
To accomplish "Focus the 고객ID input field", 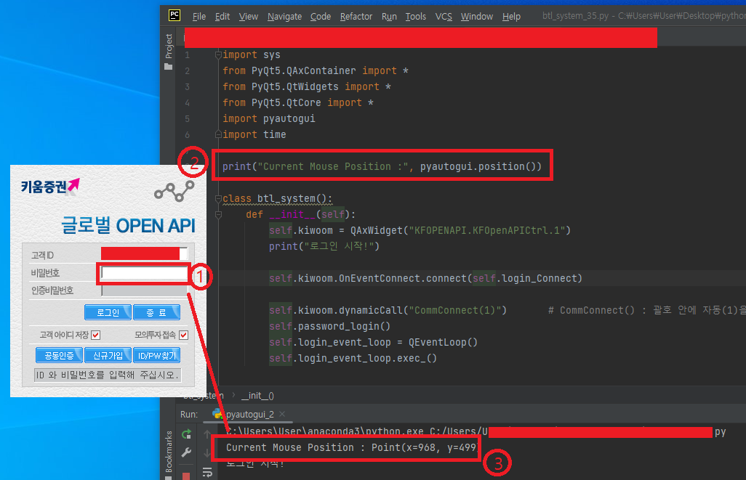I will pyautogui.click(x=144, y=253).
